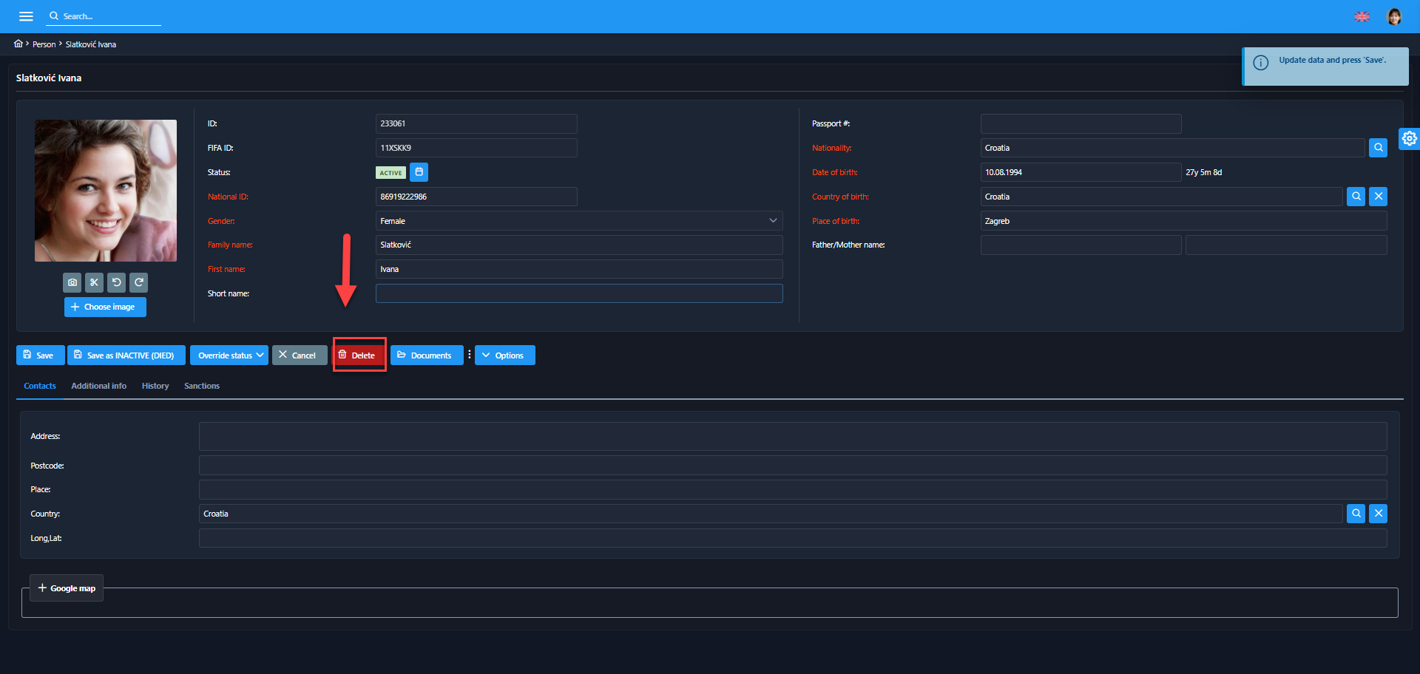Screen dimensions: 1420x674
Task: Open the hamburger menu
Action: (26, 16)
